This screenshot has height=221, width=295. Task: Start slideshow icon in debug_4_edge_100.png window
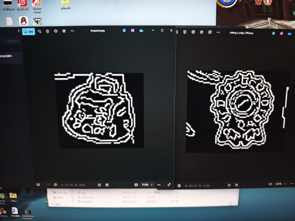210,32
